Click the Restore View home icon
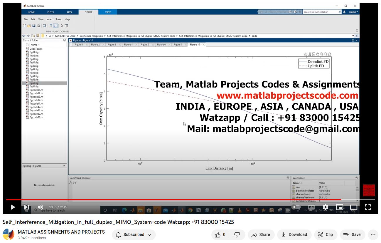 click(x=330, y=54)
